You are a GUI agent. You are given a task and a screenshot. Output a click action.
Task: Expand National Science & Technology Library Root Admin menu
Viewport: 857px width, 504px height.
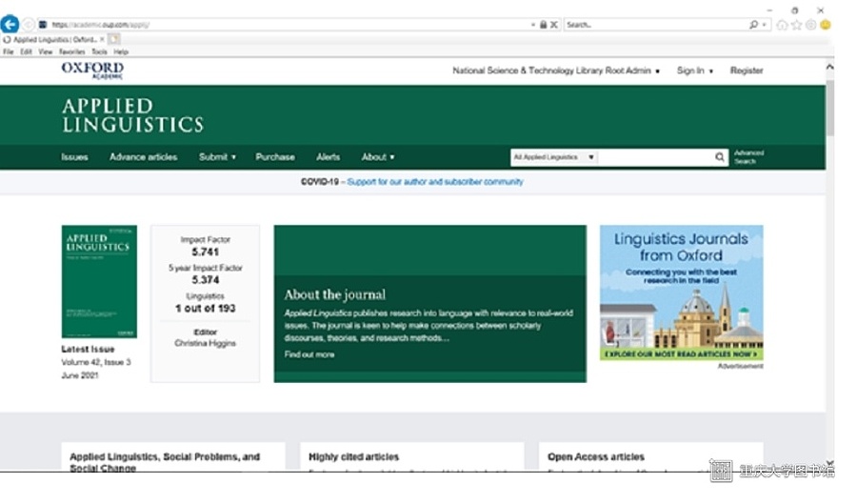point(556,71)
